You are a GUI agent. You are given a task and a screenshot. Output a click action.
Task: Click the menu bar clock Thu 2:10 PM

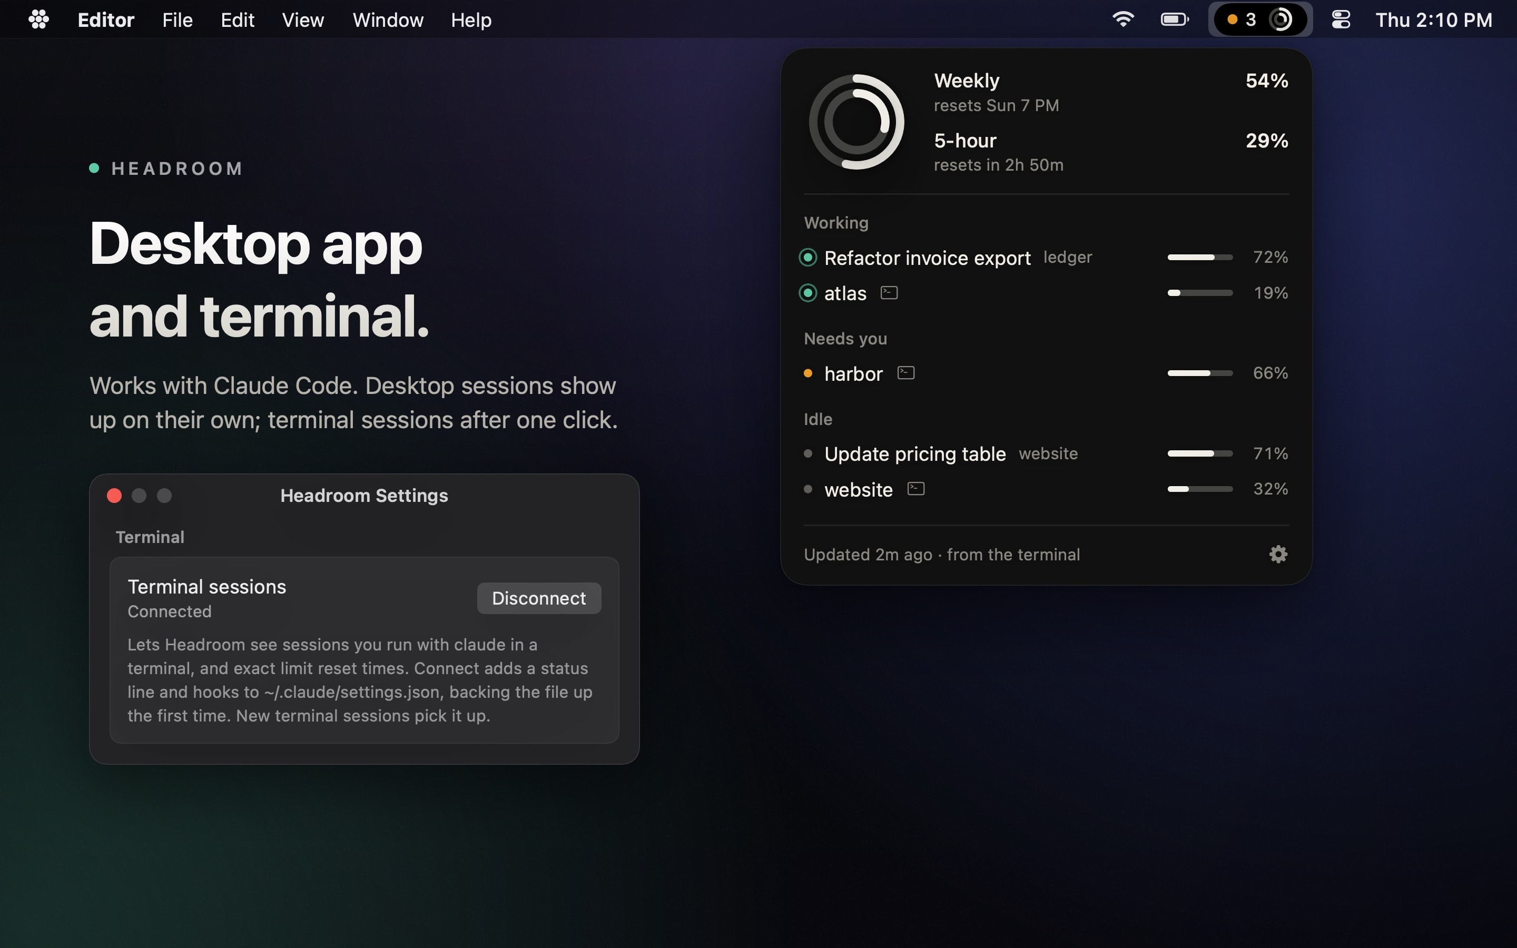(1434, 20)
